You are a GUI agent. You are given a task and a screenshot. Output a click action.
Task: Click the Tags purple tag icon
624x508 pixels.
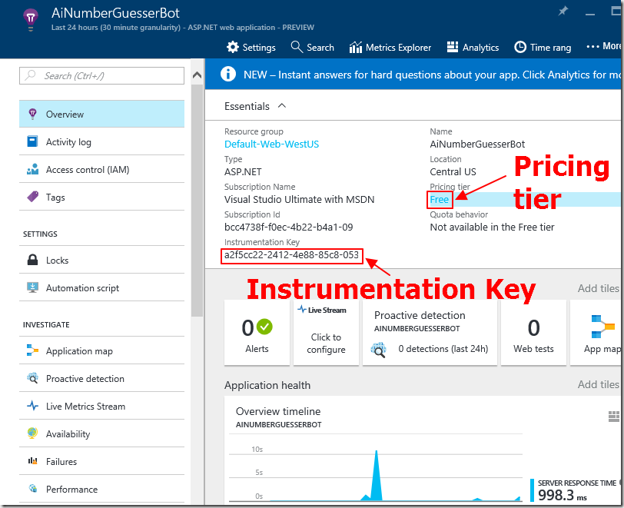tap(32, 196)
